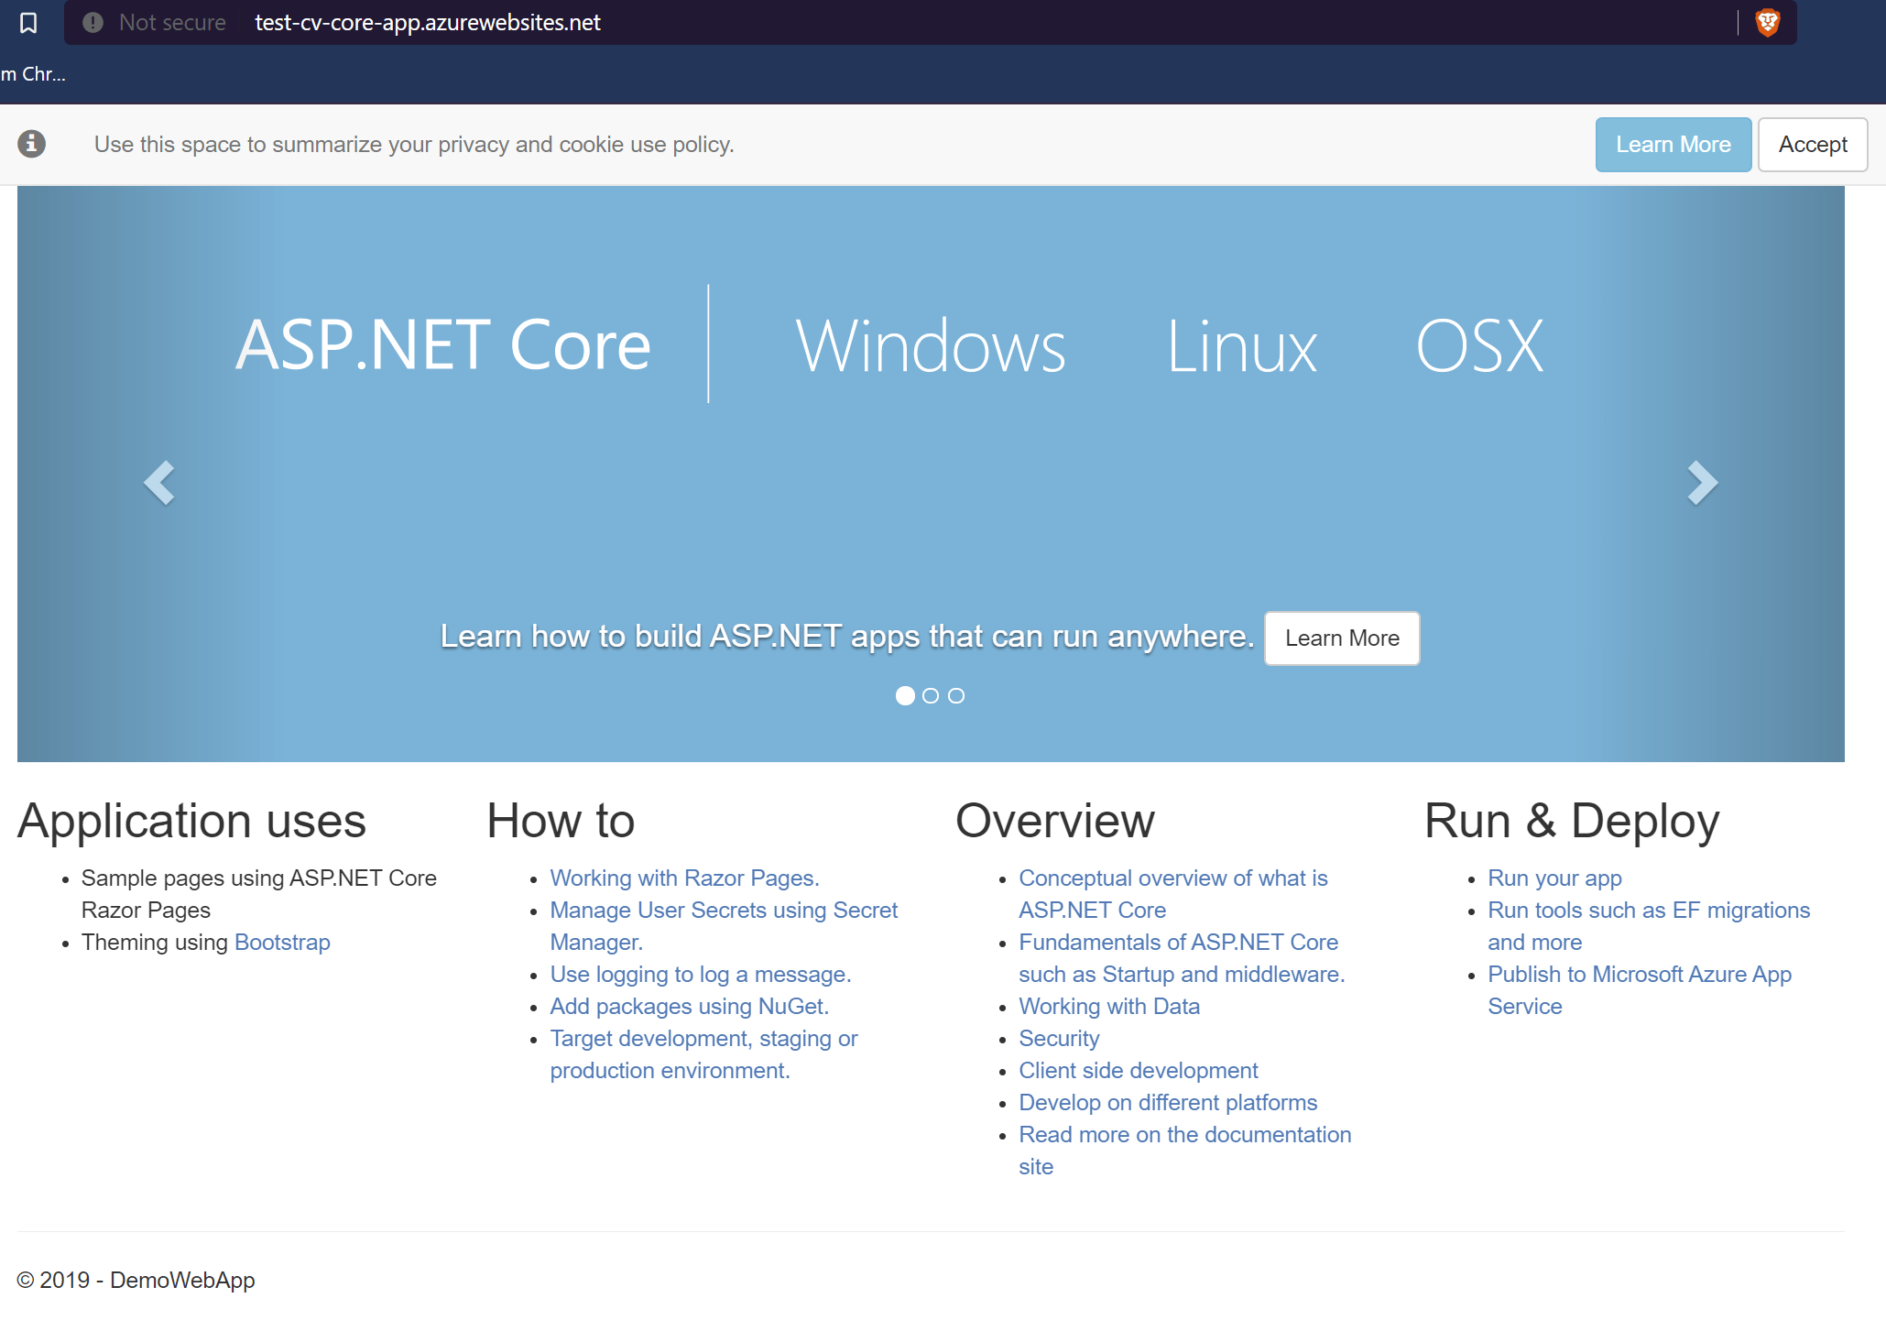The width and height of the screenshot is (1886, 1320).
Task: Accept the cookie policy
Action: (x=1812, y=145)
